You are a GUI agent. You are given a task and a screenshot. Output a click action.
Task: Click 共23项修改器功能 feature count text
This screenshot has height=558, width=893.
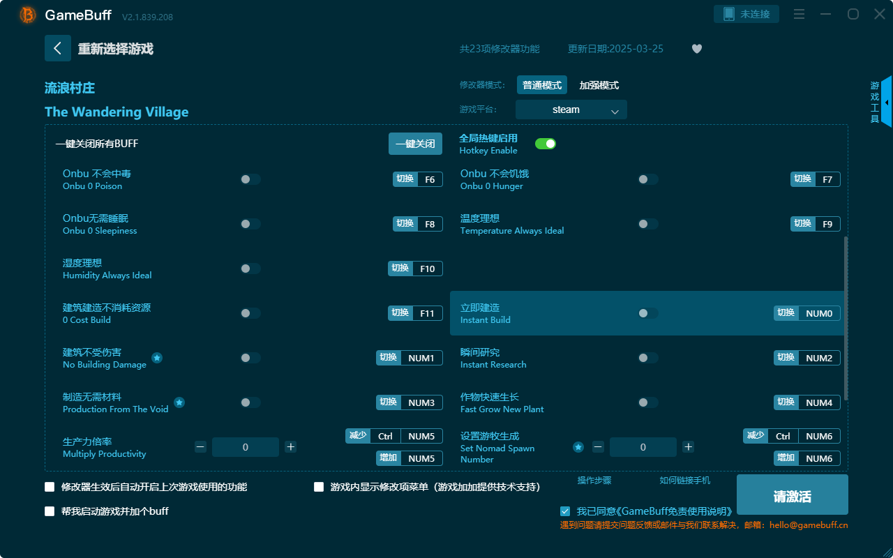click(x=500, y=49)
